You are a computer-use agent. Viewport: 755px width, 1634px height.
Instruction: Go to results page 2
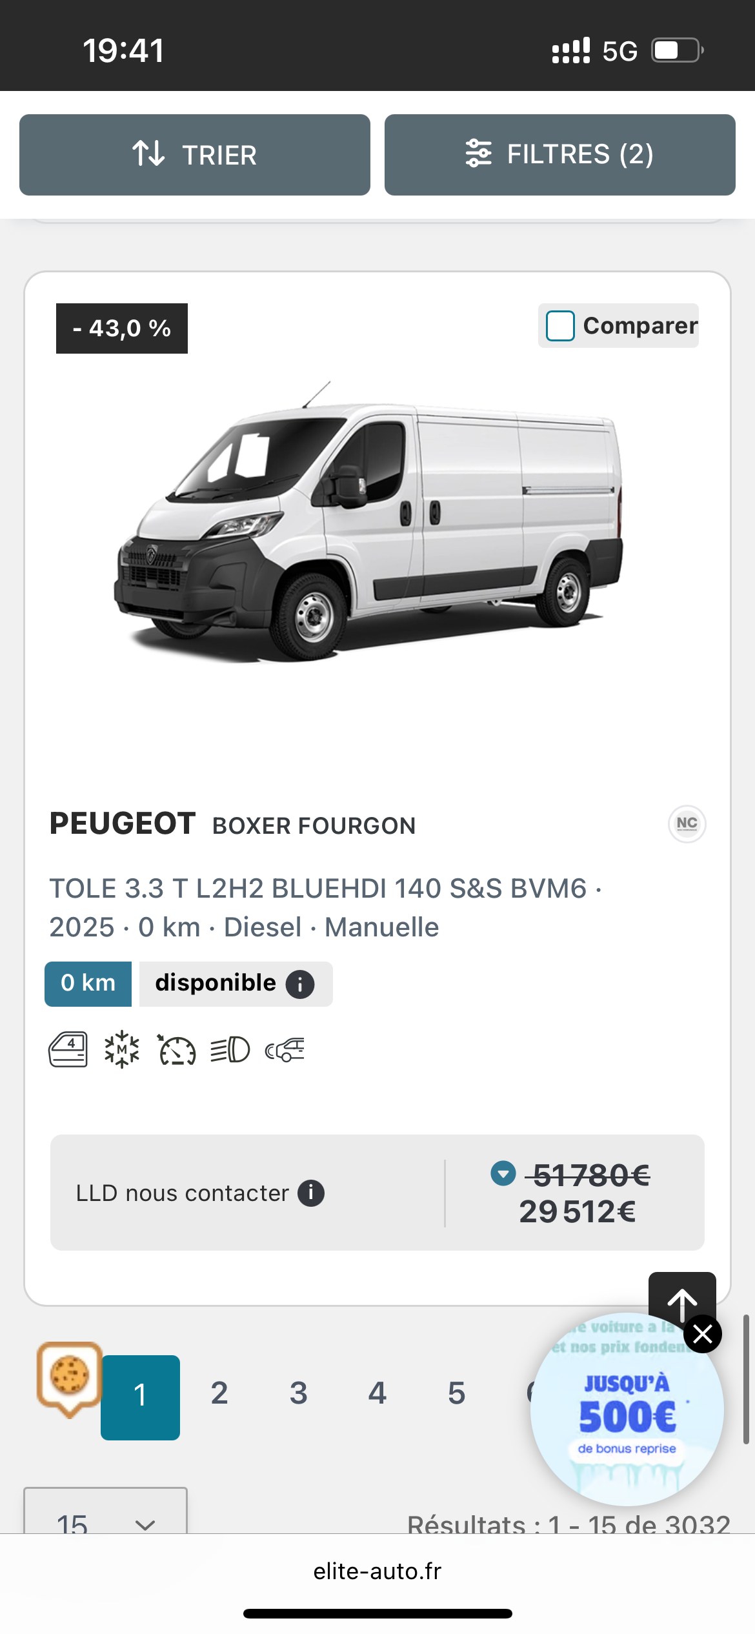coord(219,1393)
